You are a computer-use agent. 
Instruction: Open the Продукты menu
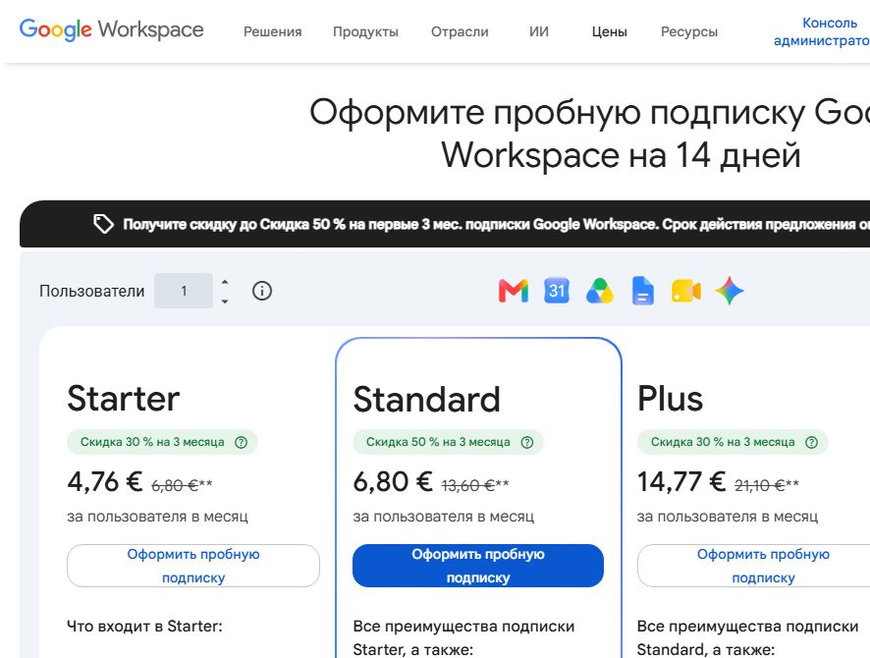coord(365,32)
